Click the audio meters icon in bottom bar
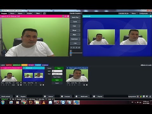152x114 pixels. [141, 96]
